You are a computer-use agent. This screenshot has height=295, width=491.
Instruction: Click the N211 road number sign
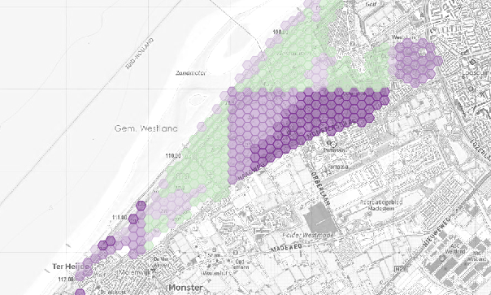(398, 269)
